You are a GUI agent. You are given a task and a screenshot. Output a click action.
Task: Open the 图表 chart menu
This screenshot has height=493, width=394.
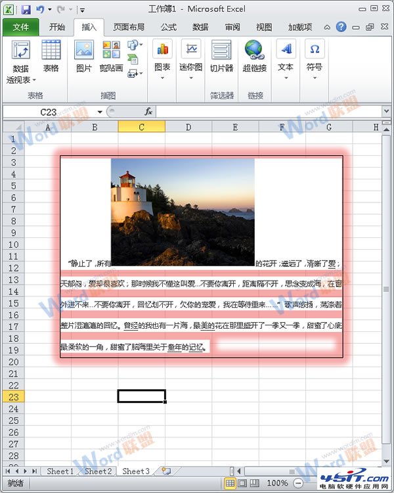point(162,60)
